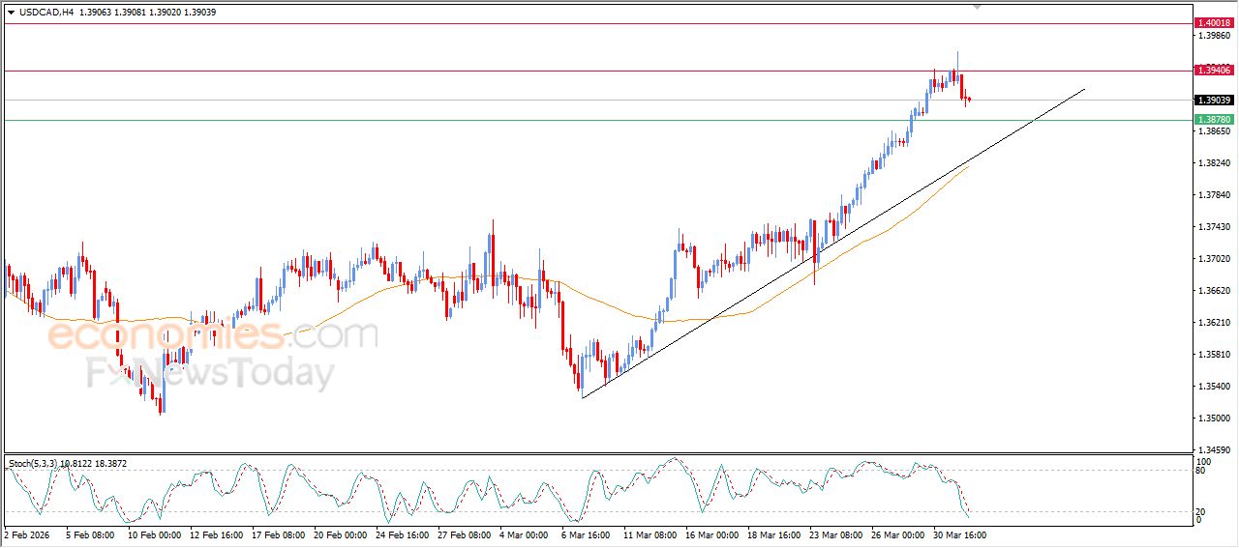This screenshot has height=548, width=1239.
Task: Click the 6 Mar 16:00 time label
Action: click(587, 534)
